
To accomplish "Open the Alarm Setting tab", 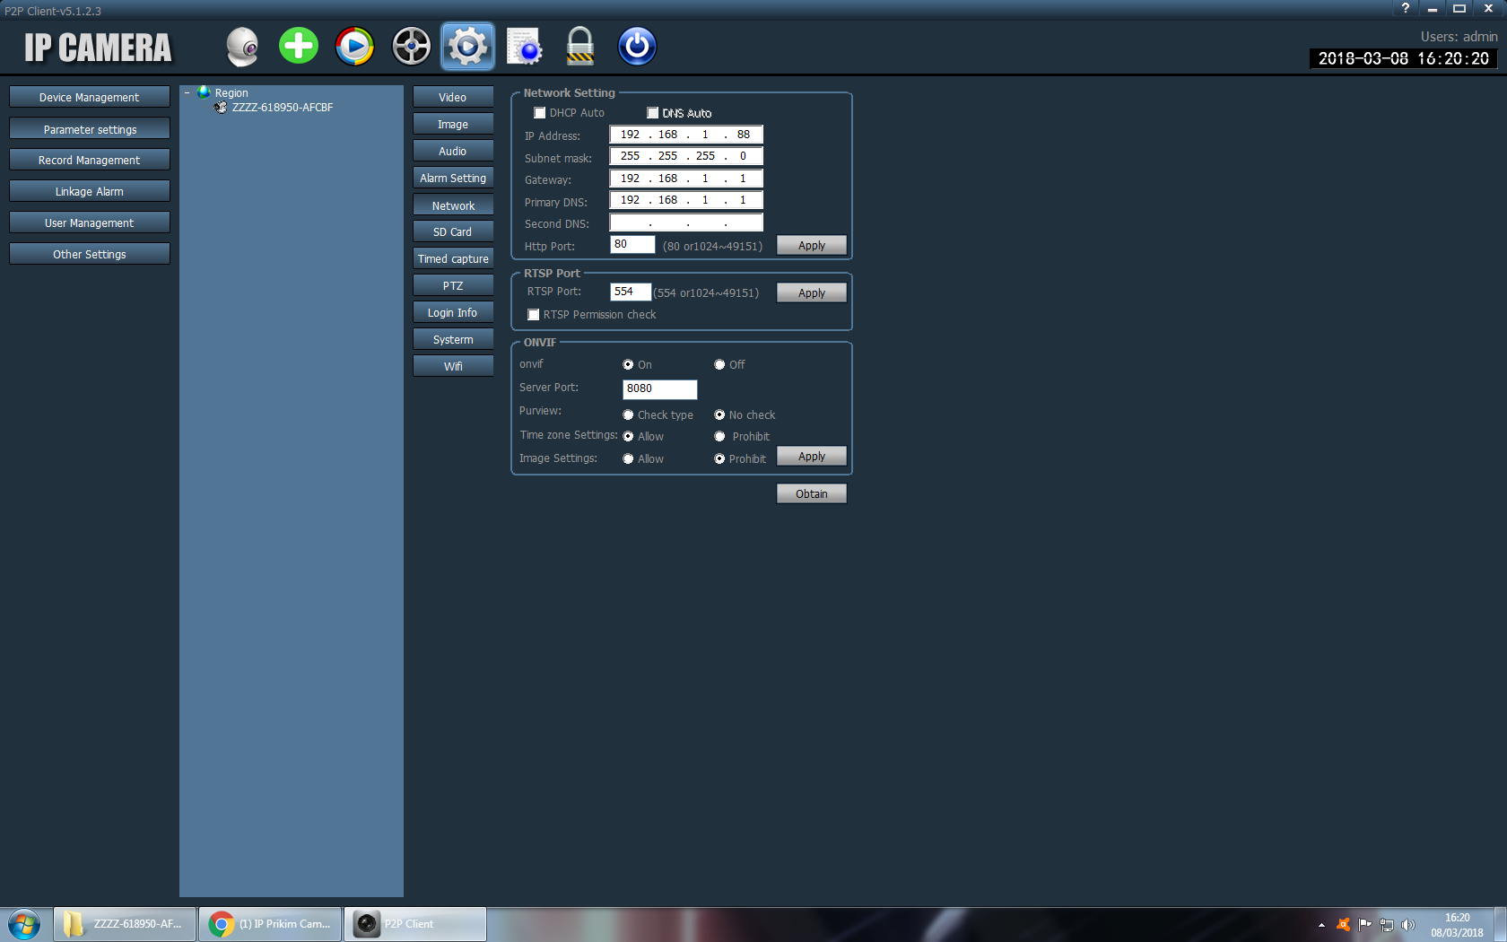I will (453, 179).
